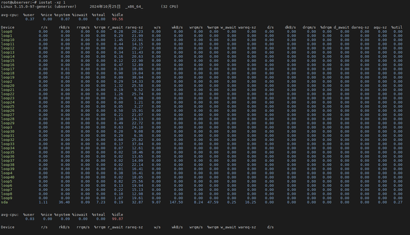Click the sda rkB/s value 36.40
410x235 pixels.
click(64, 202)
